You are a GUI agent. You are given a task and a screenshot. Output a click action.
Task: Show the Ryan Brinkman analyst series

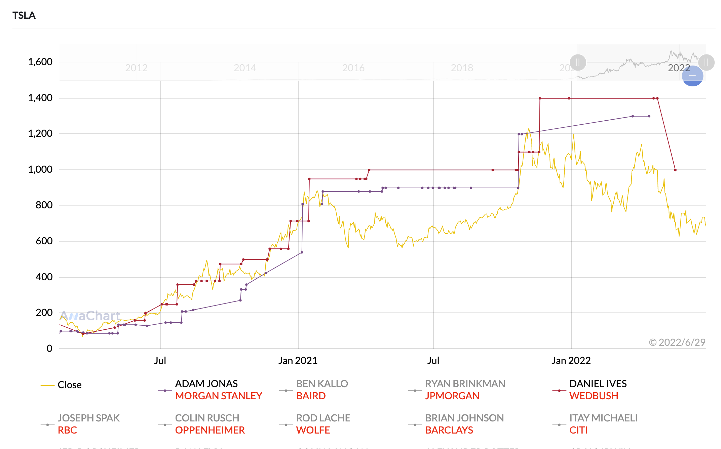(x=465, y=384)
